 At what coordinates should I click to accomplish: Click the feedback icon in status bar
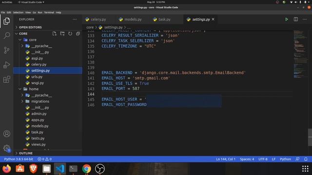[x=297, y=159]
